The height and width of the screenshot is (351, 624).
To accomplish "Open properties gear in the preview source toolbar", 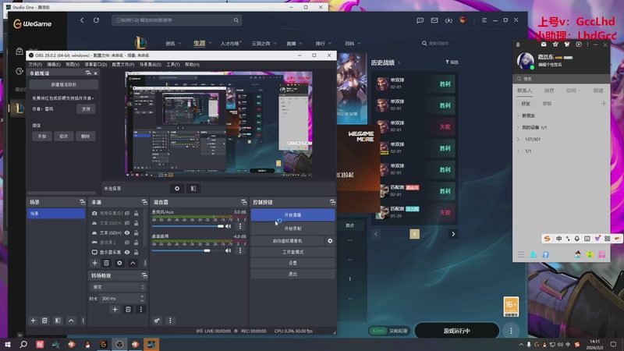I will pos(177,189).
